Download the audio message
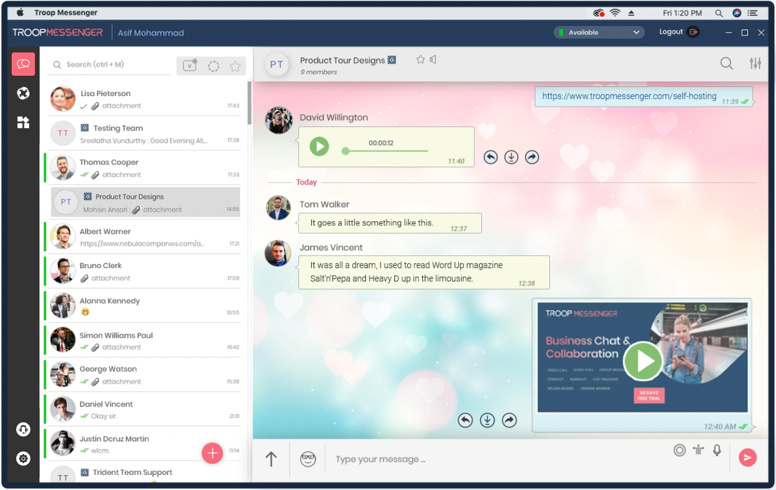The height and width of the screenshot is (490, 776). pos(511,157)
